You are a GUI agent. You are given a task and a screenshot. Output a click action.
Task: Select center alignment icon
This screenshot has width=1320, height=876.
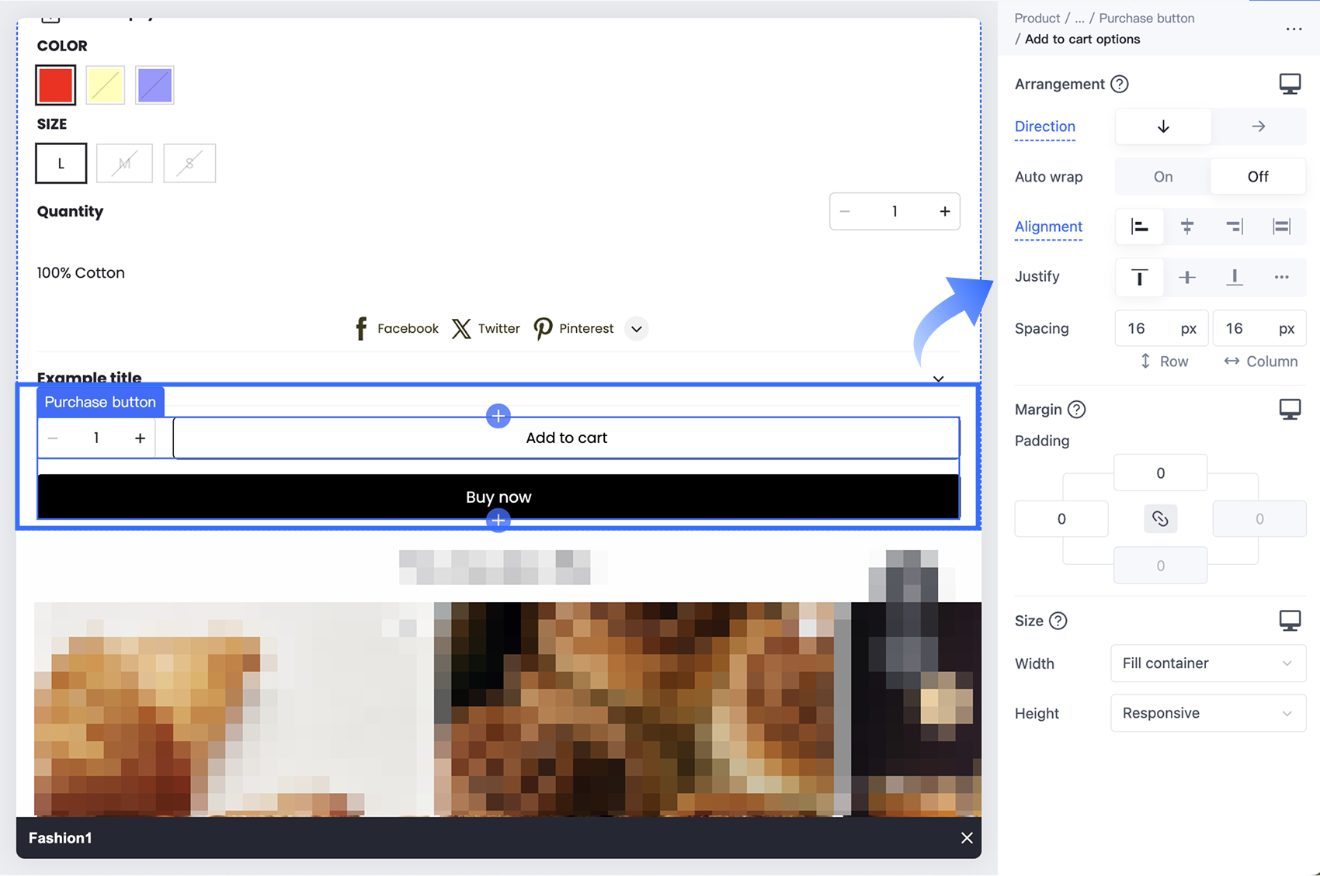tap(1186, 227)
